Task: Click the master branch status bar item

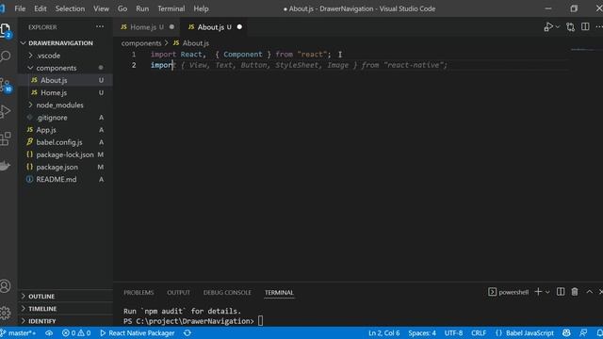Action: [19, 332]
